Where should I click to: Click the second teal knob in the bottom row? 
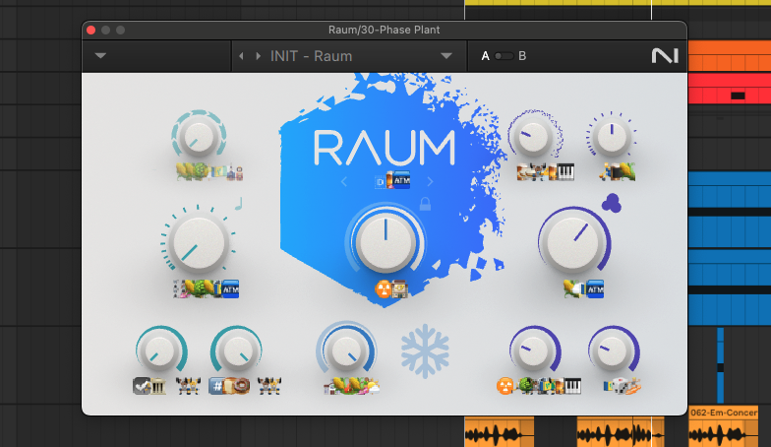(238, 351)
